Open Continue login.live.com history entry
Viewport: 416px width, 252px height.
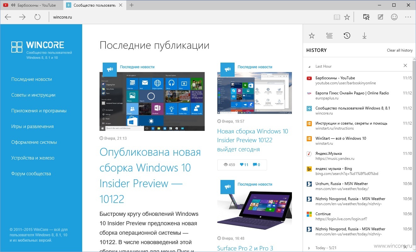pos(359,216)
